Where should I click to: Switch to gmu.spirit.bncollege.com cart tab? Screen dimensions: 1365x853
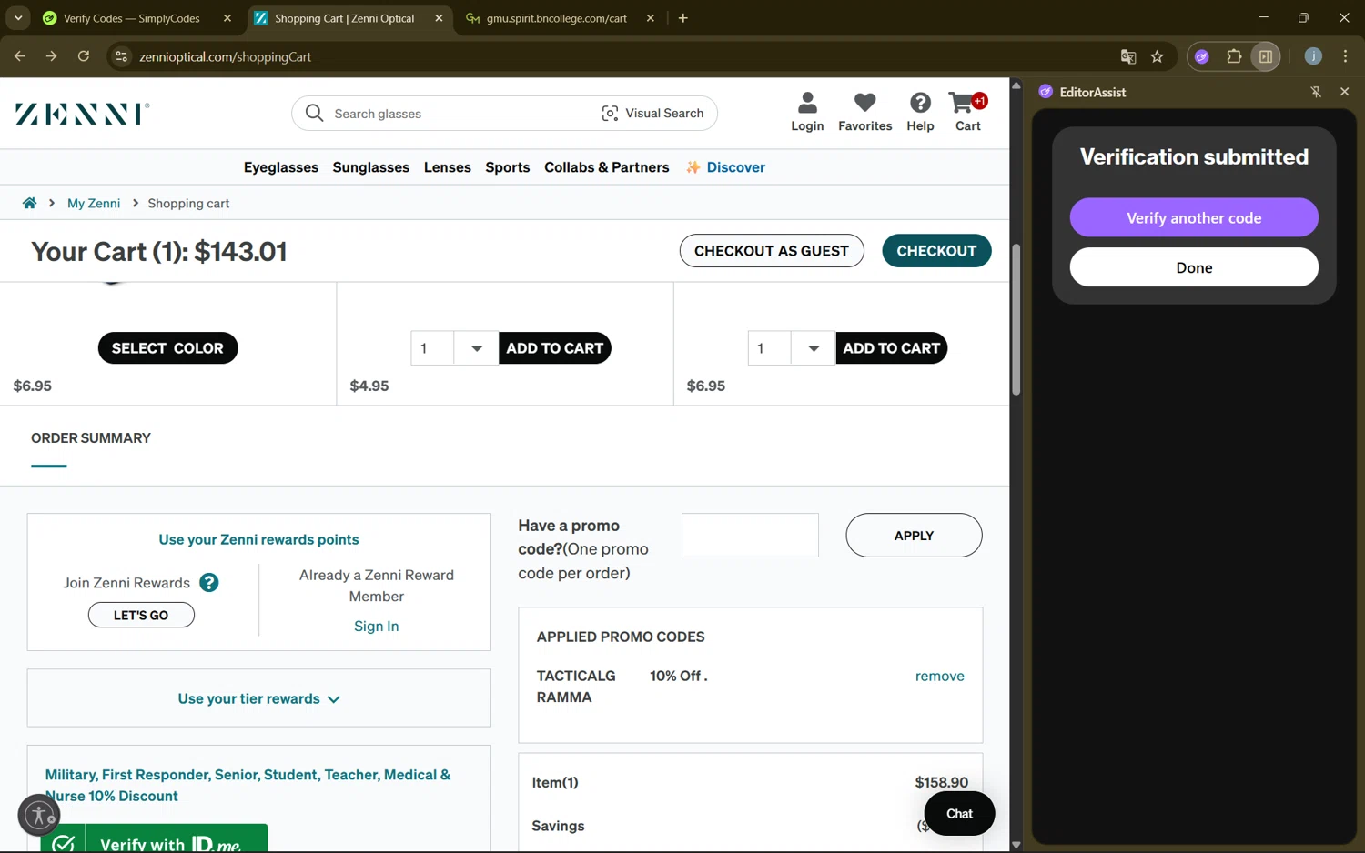[x=556, y=18]
